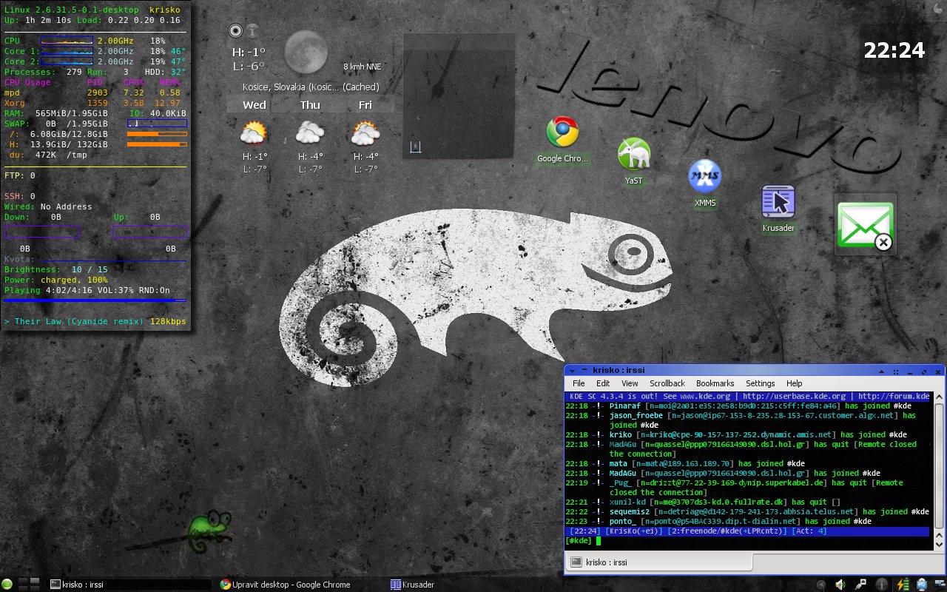Click the moon current-conditions icon
Viewport: 947px width, 592px height.
coord(306,52)
